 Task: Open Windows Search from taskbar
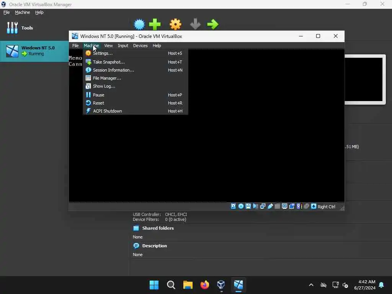point(171,285)
